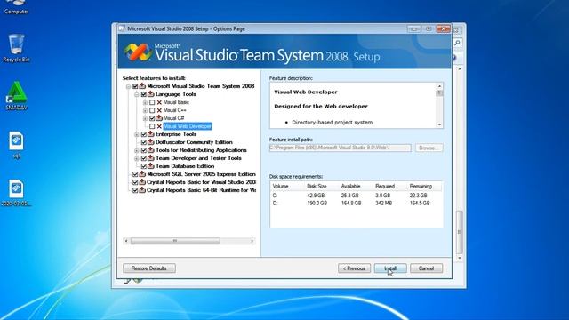Expand the Enterprise Tools node

pyautogui.click(x=137, y=134)
